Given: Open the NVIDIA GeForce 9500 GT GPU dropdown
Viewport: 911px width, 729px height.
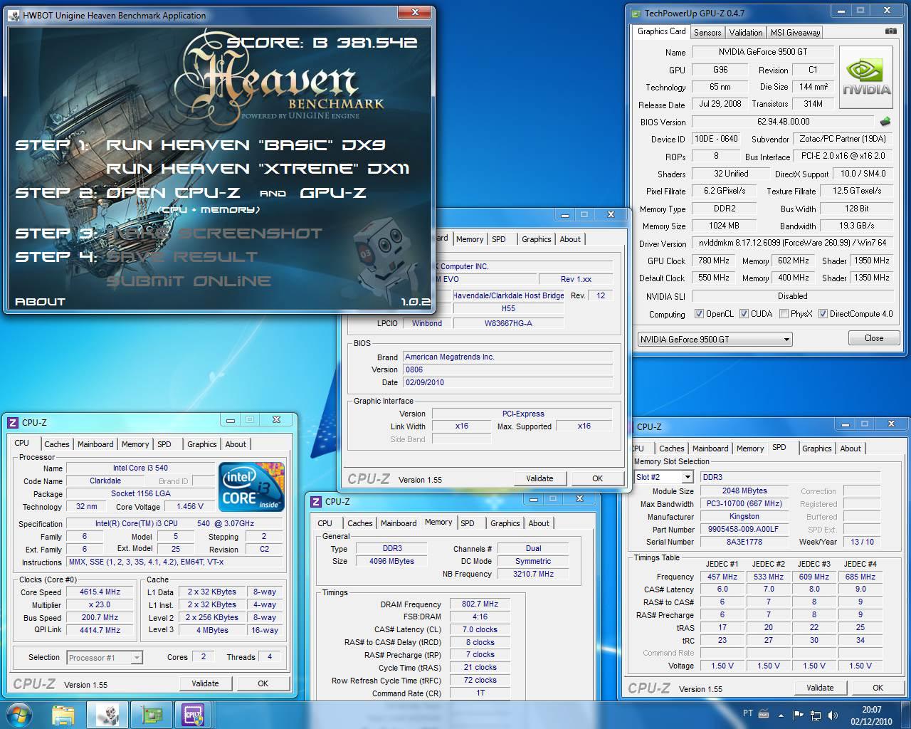Looking at the screenshot, I should click(x=715, y=339).
